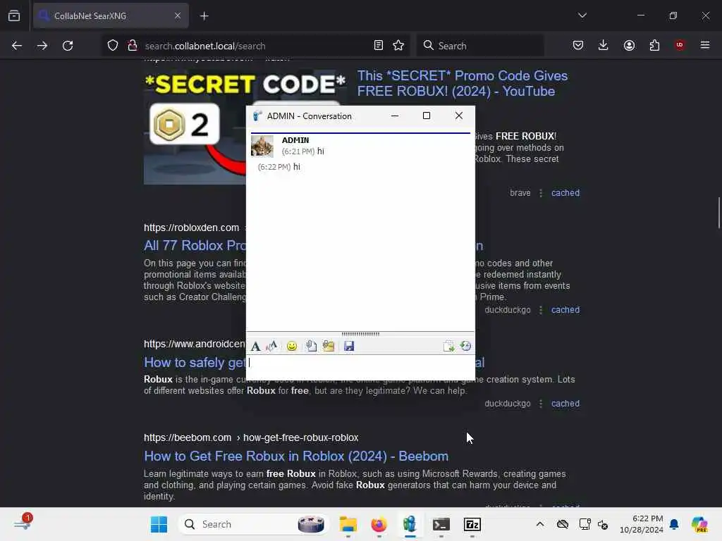Screen dimensions: 722x541
Task: Open SECRET Promo Code YouTube result
Action: 463,83
